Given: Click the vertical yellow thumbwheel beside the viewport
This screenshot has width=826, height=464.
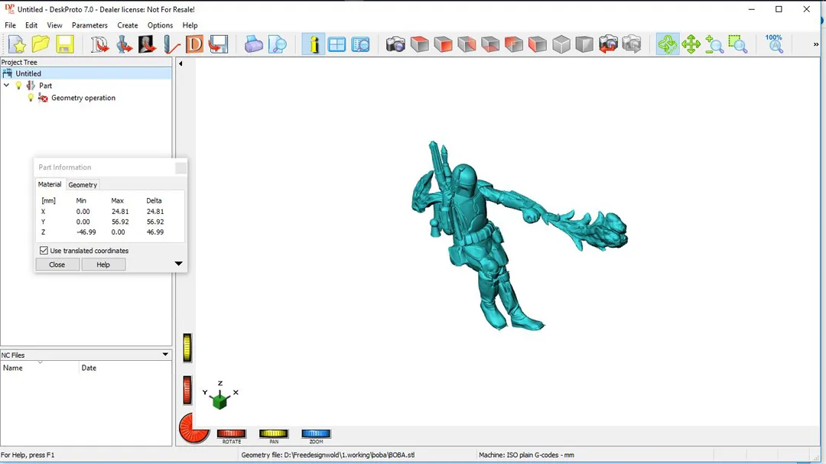Looking at the screenshot, I should pos(187,348).
